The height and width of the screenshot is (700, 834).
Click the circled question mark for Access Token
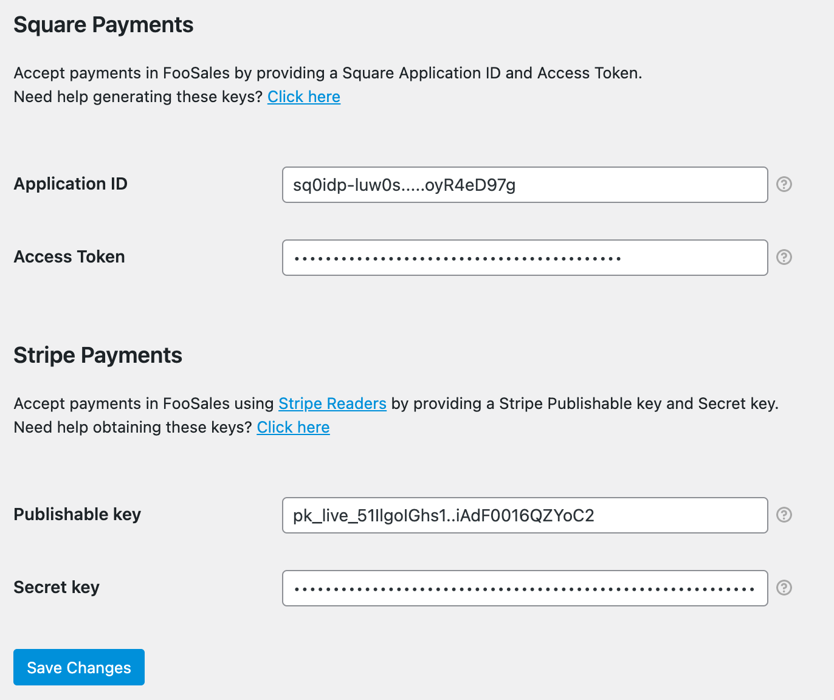coord(784,258)
